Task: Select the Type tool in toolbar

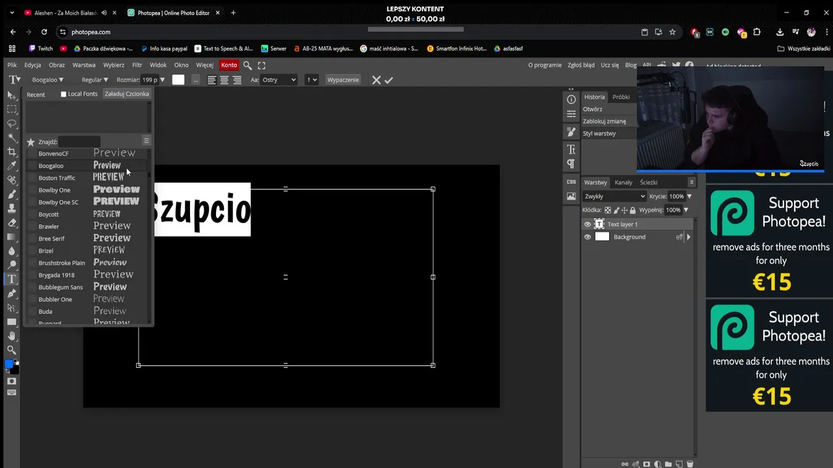Action: pos(12,279)
